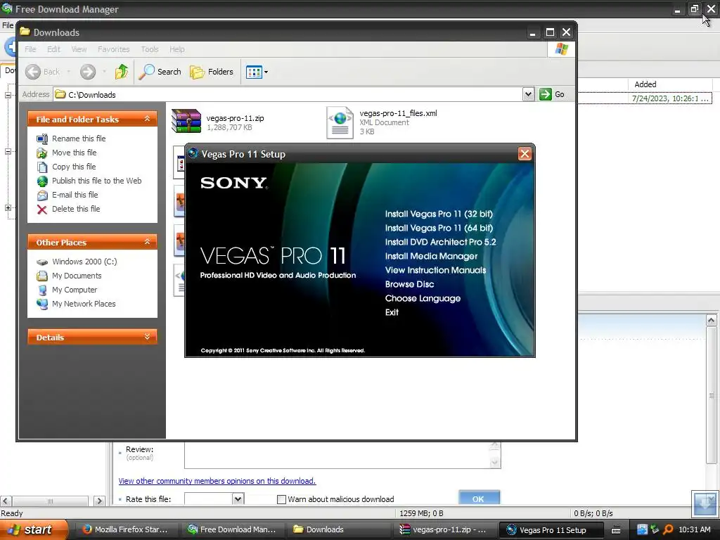Open the Edit menu in Downloads window

(x=53, y=49)
